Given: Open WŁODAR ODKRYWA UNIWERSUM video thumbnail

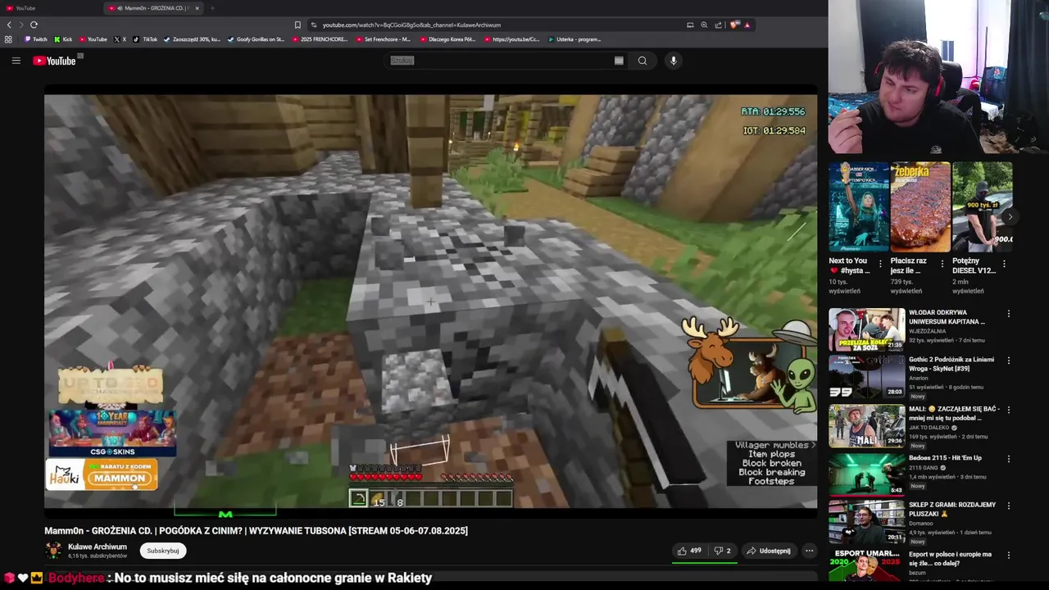Looking at the screenshot, I should point(866,329).
